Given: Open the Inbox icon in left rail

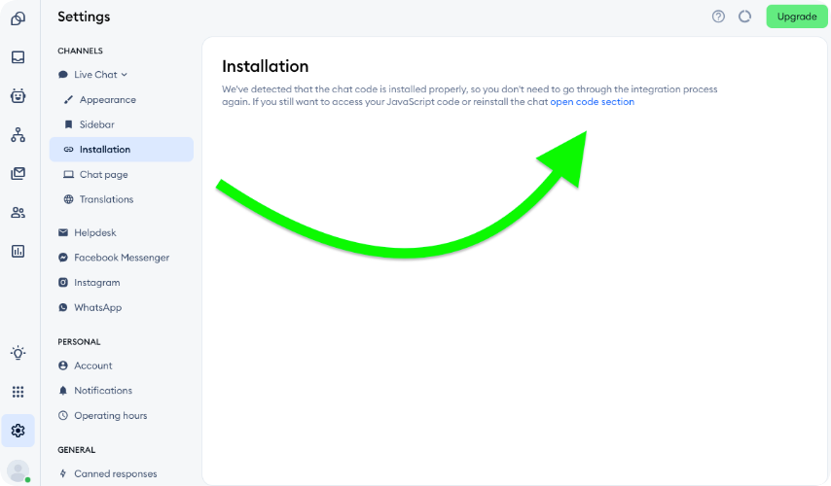Looking at the screenshot, I should click(18, 57).
